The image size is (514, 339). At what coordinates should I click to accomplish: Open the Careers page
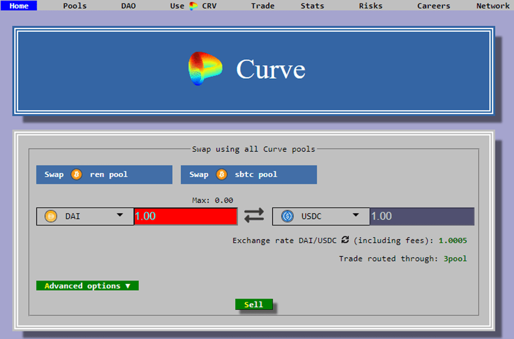[433, 6]
